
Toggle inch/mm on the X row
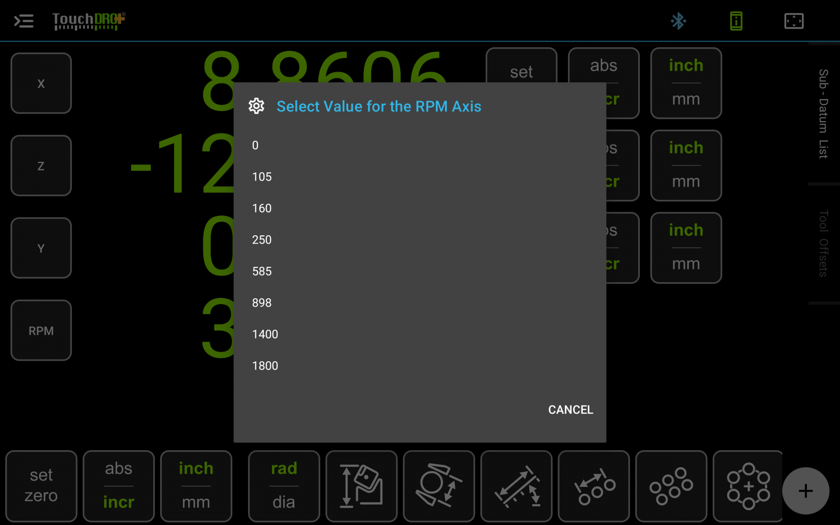click(686, 83)
